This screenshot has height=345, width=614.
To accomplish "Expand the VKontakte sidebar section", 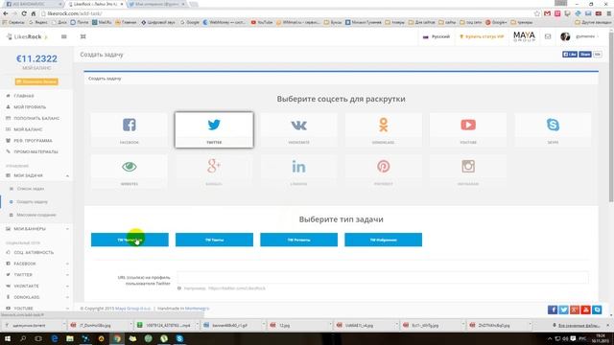I will [x=36, y=286].
